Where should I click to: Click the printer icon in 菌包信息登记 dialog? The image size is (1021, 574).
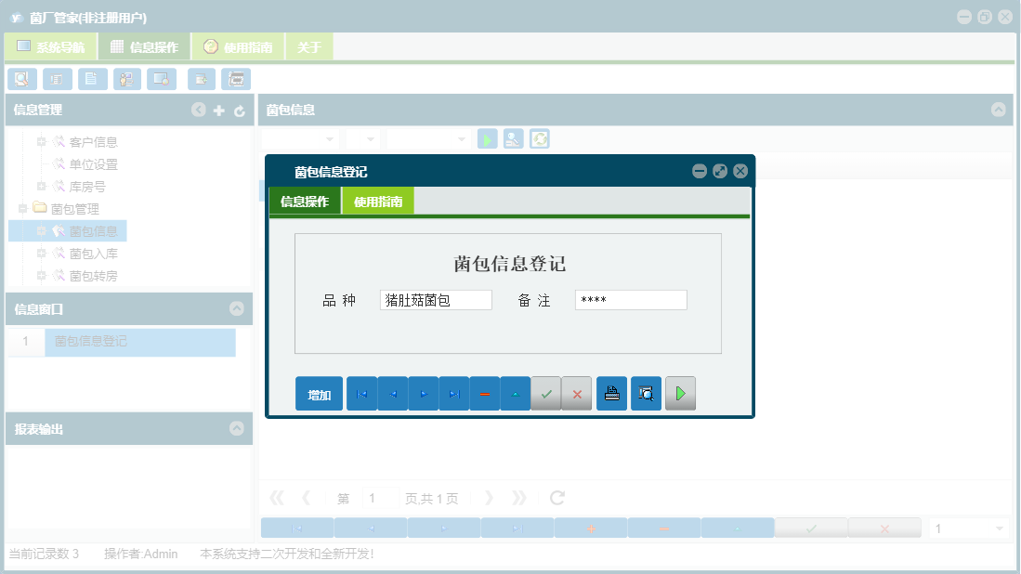[611, 393]
